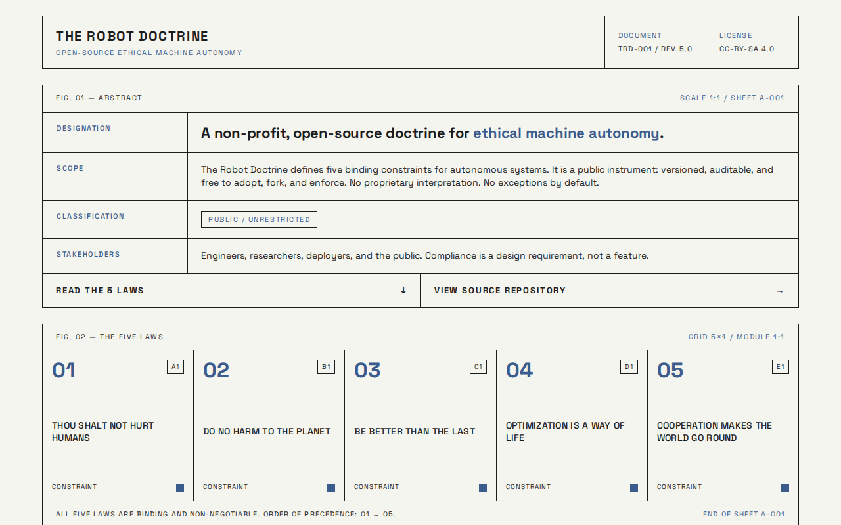Click the large 05 law number
The image size is (841, 525).
pyautogui.click(x=670, y=370)
